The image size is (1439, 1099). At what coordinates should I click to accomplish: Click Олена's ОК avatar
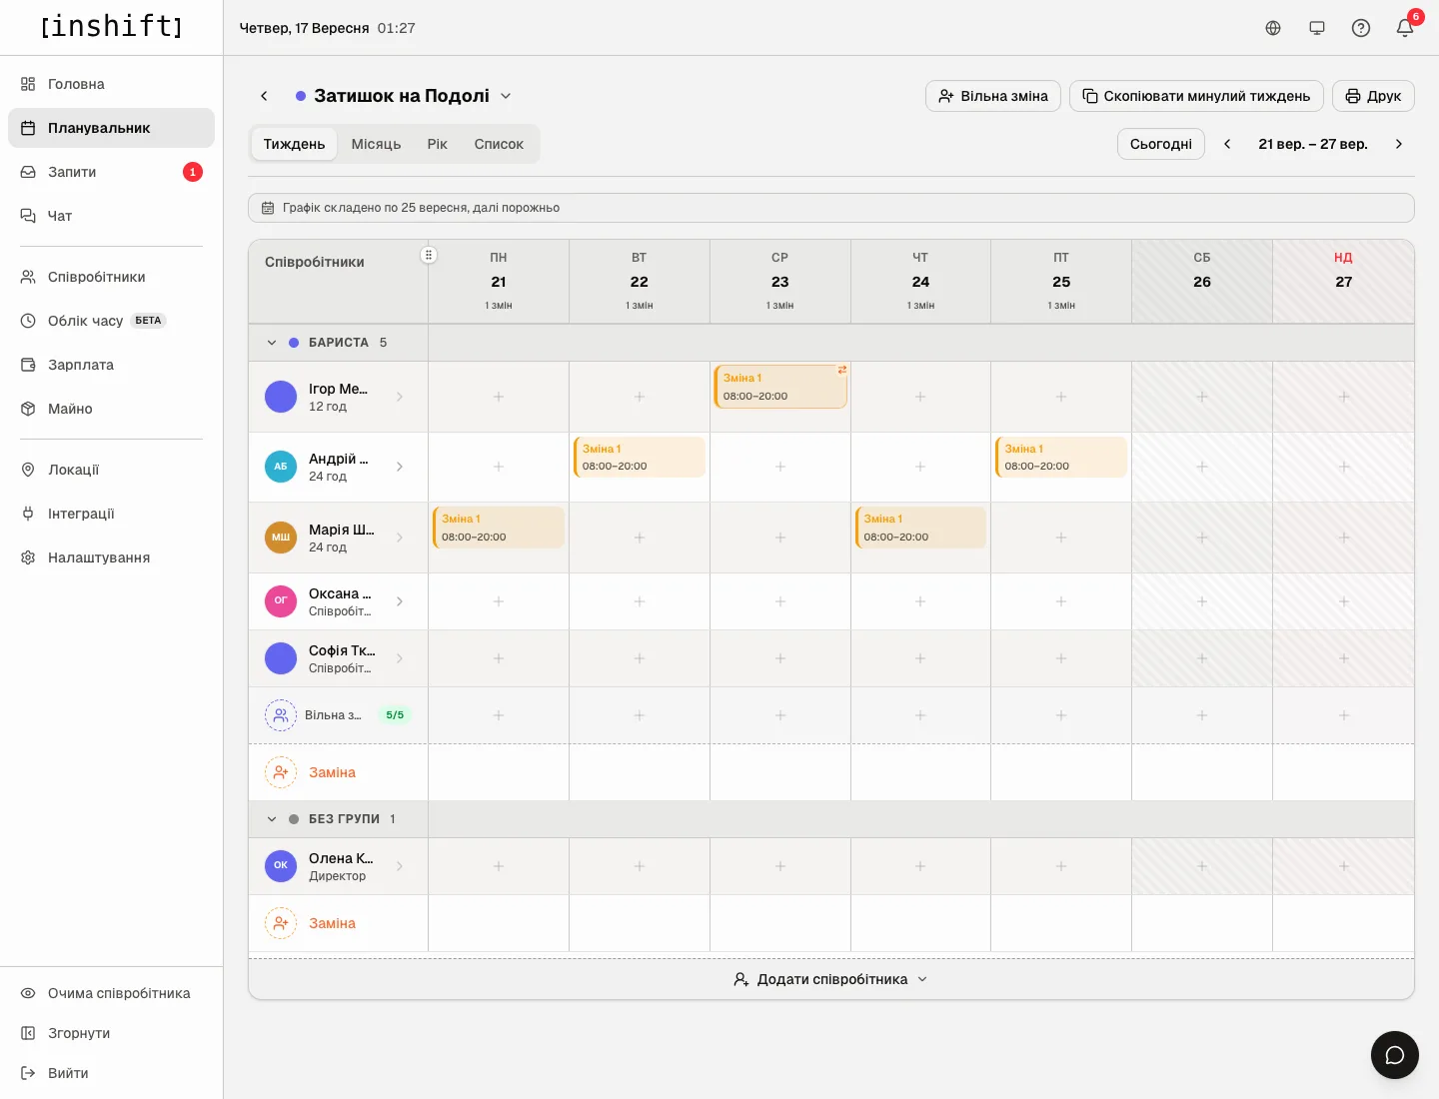click(x=281, y=866)
